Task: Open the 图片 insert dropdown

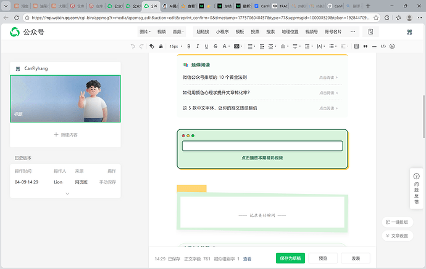Action: [145, 31]
